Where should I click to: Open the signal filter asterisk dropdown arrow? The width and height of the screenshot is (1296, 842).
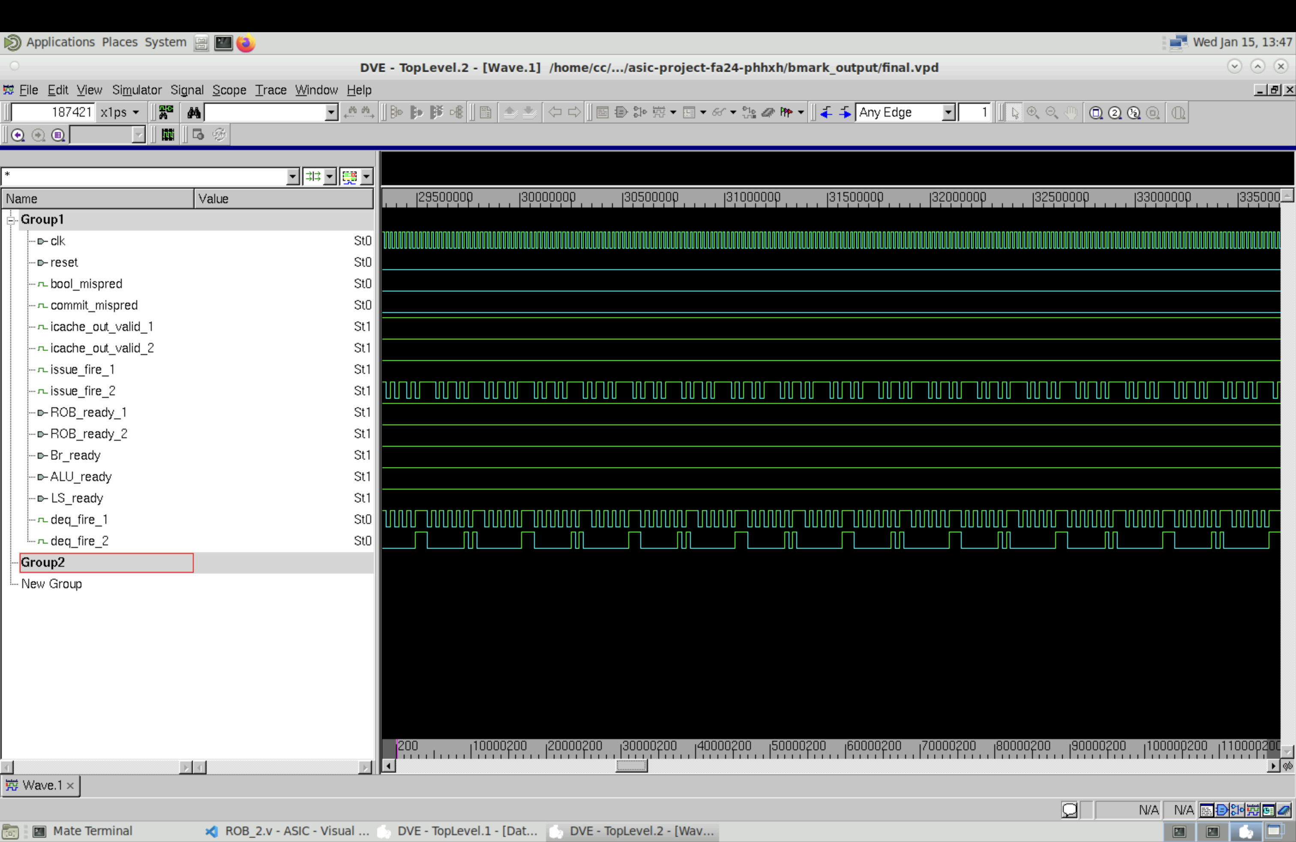(292, 176)
